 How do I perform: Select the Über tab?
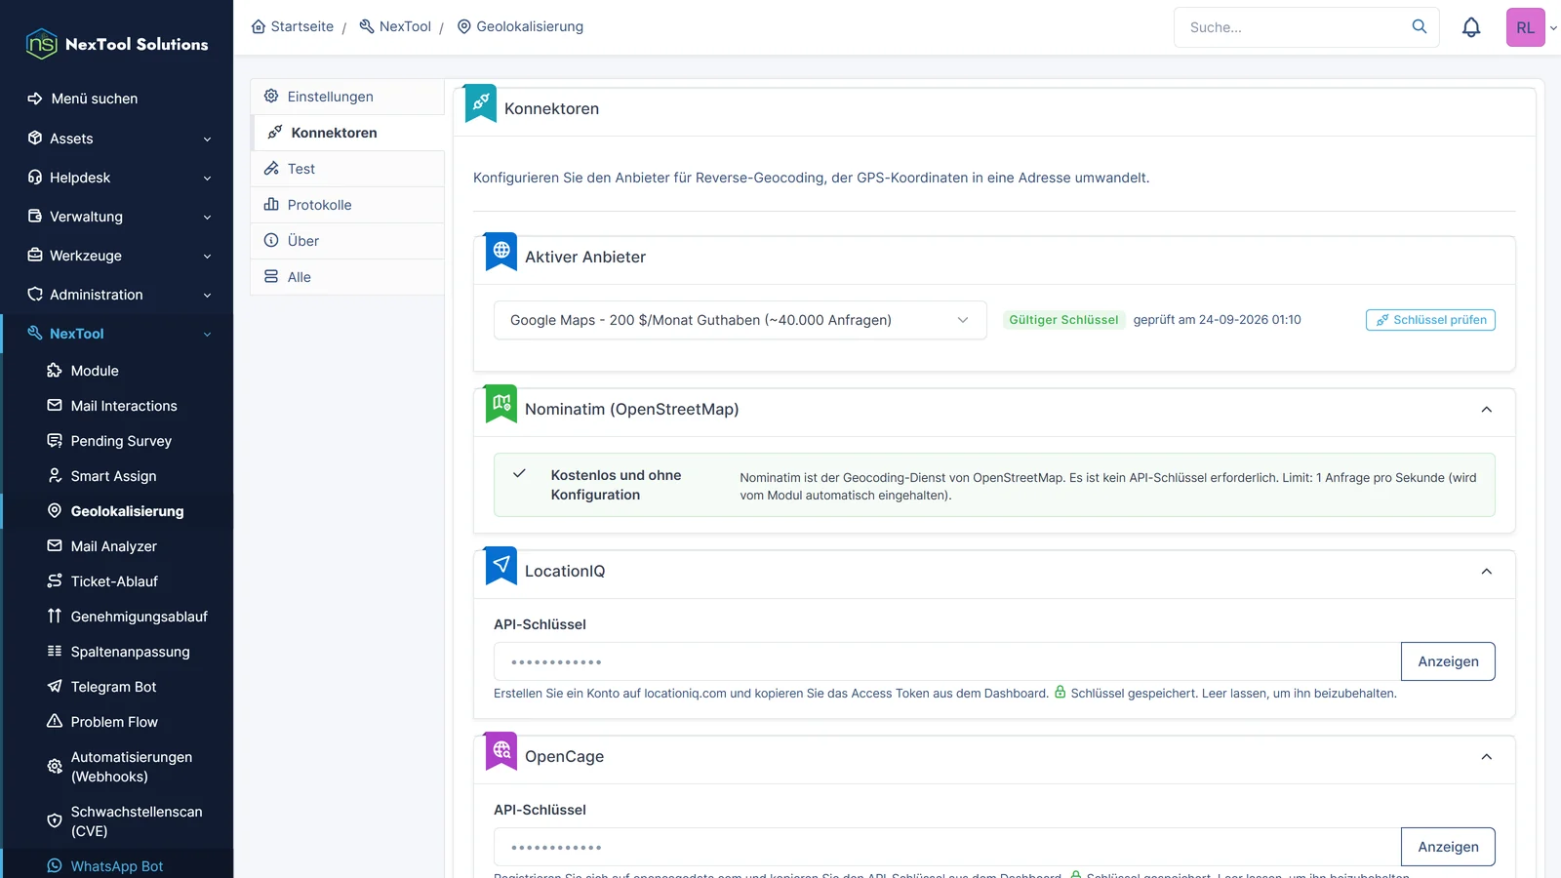pyautogui.click(x=347, y=241)
